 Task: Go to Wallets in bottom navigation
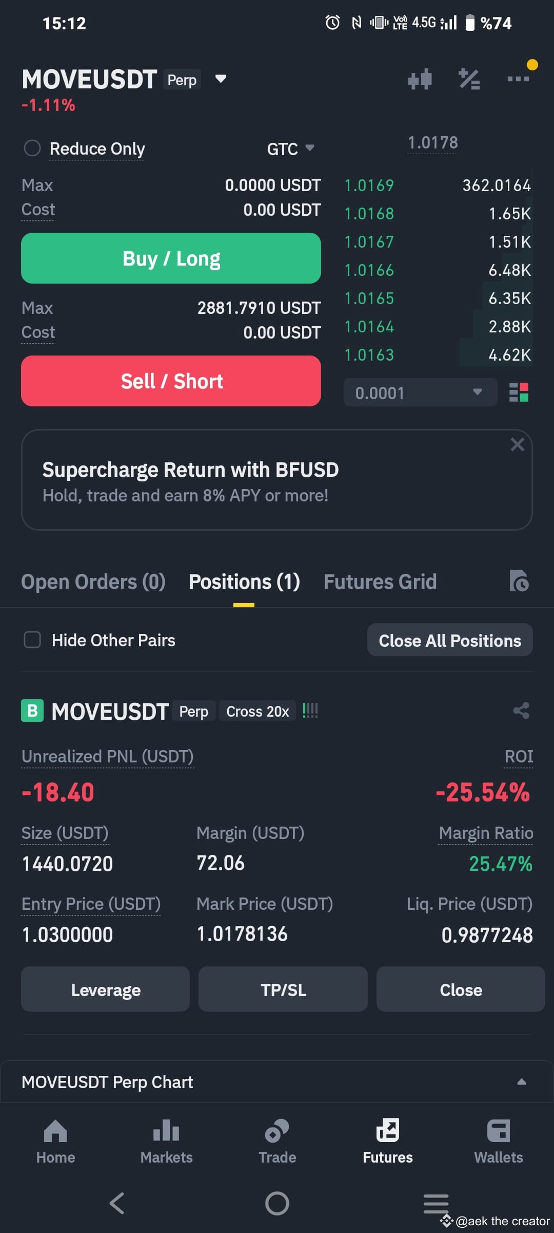(499, 1142)
